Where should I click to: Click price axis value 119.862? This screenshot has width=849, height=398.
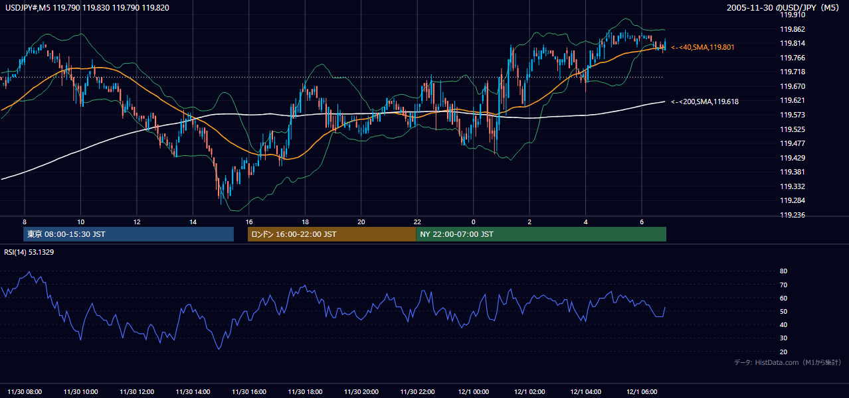[x=792, y=29]
